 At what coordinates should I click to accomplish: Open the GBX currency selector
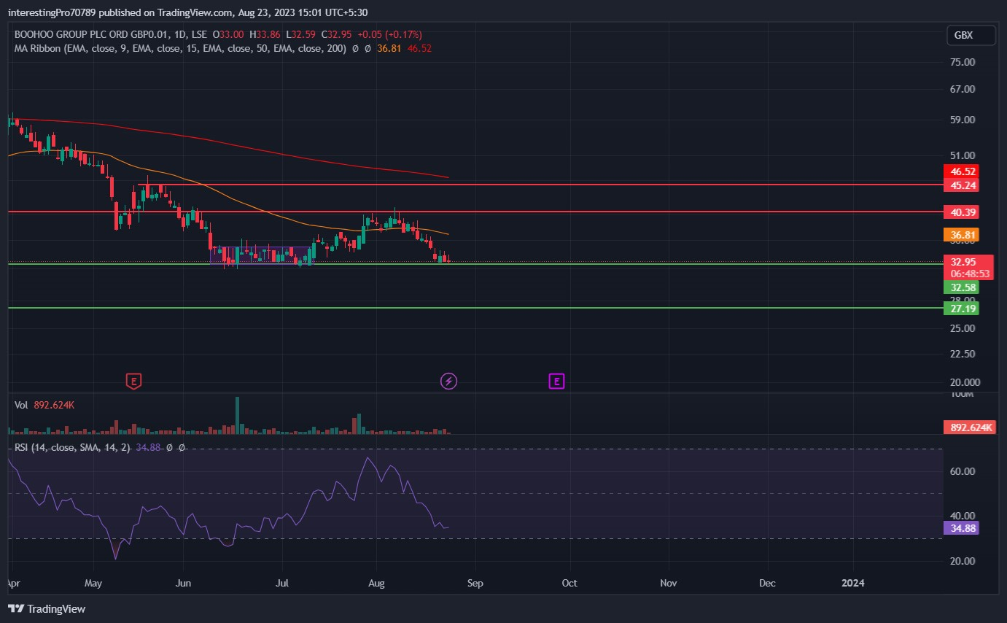[970, 35]
